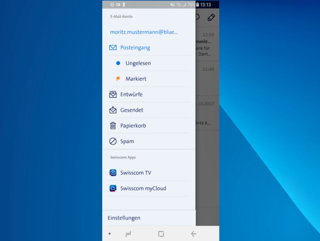
Task: Tap the battery icon in status bar
Action: click(197, 5)
